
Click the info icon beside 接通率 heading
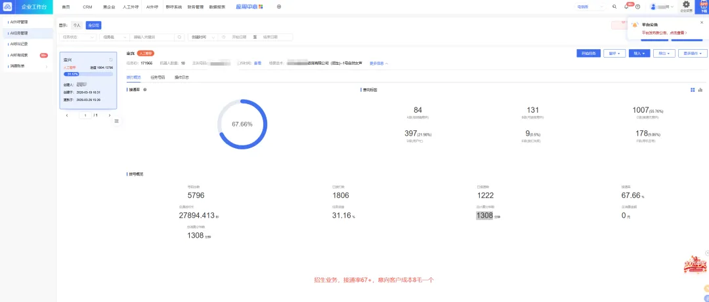(x=144, y=90)
